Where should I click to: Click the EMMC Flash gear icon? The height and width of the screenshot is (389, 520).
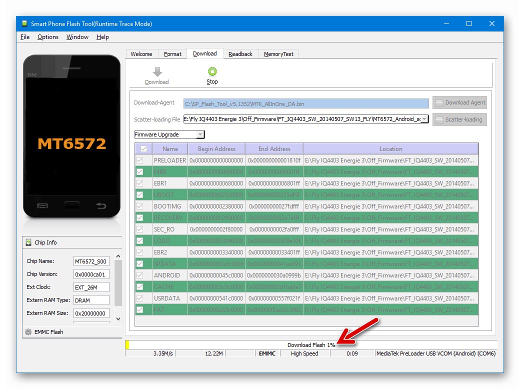tap(28, 331)
